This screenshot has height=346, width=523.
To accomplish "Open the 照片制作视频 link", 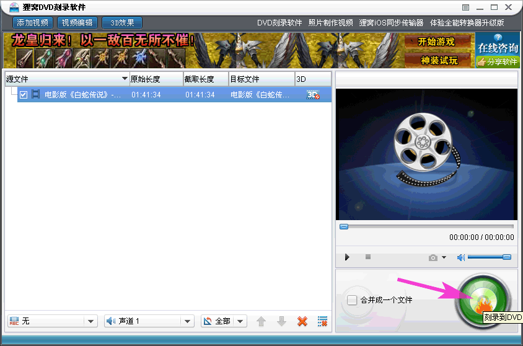I will tap(330, 23).
